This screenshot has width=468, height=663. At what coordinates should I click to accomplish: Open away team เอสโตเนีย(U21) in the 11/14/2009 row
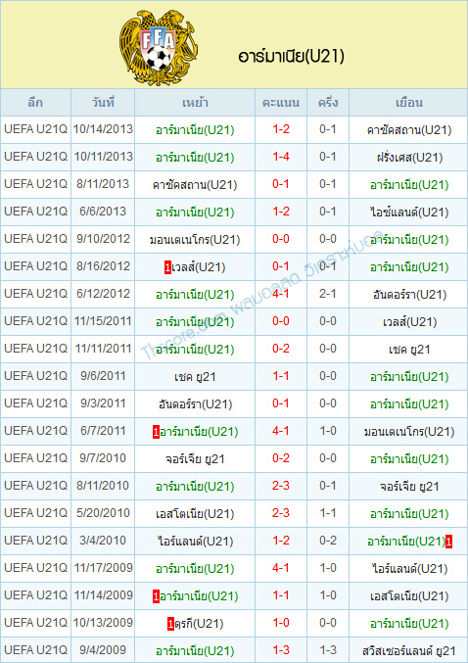(409, 596)
